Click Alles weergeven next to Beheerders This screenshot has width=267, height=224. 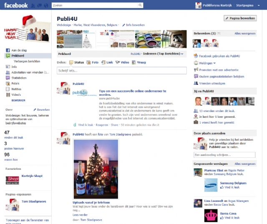(x=245, y=33)
